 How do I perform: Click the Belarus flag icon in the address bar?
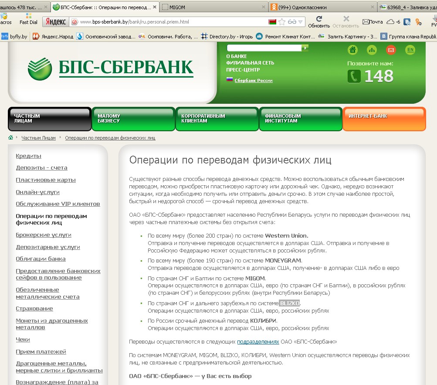(272, 22)
